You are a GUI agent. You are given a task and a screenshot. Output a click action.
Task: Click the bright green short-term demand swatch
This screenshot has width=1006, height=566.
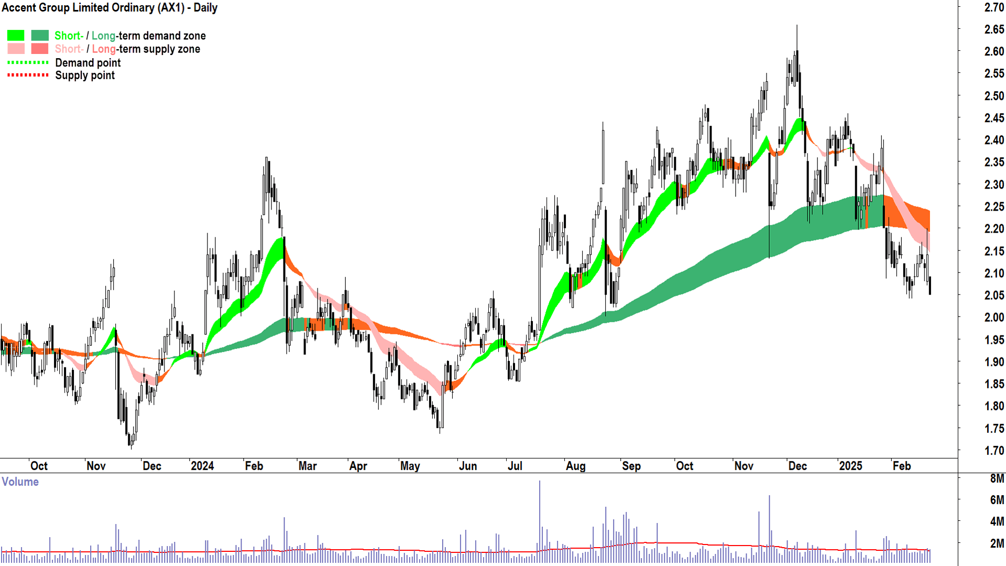(16, 36)
